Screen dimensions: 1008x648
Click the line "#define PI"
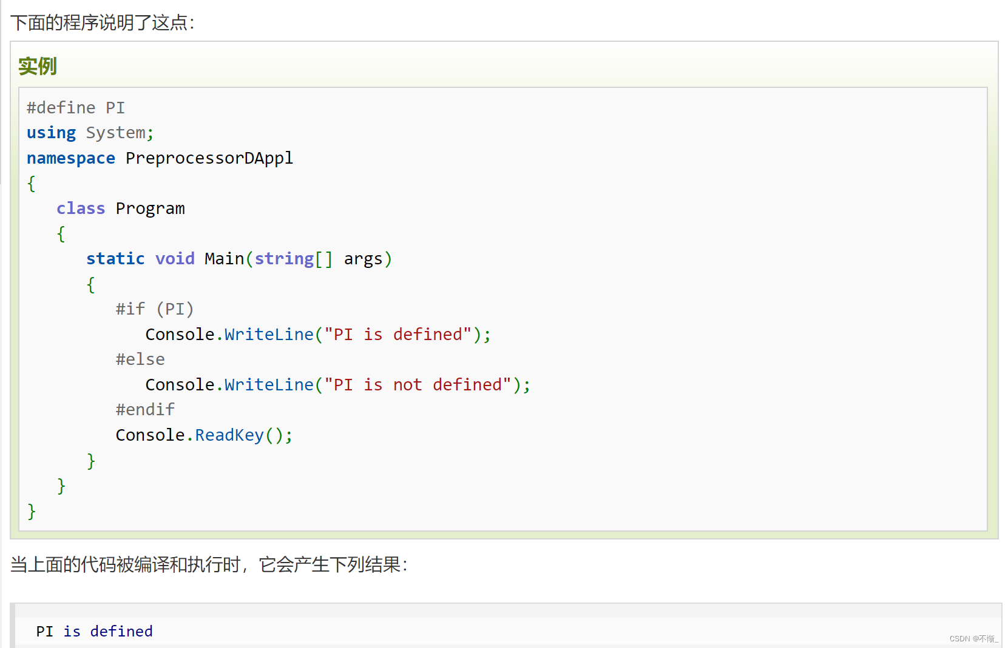click(x=76, y=108)
